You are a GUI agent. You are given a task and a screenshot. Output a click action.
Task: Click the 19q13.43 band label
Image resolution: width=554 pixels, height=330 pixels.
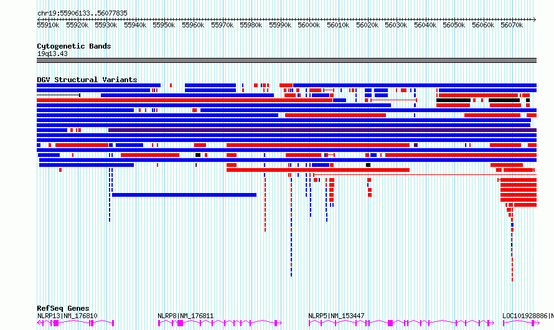52,54
